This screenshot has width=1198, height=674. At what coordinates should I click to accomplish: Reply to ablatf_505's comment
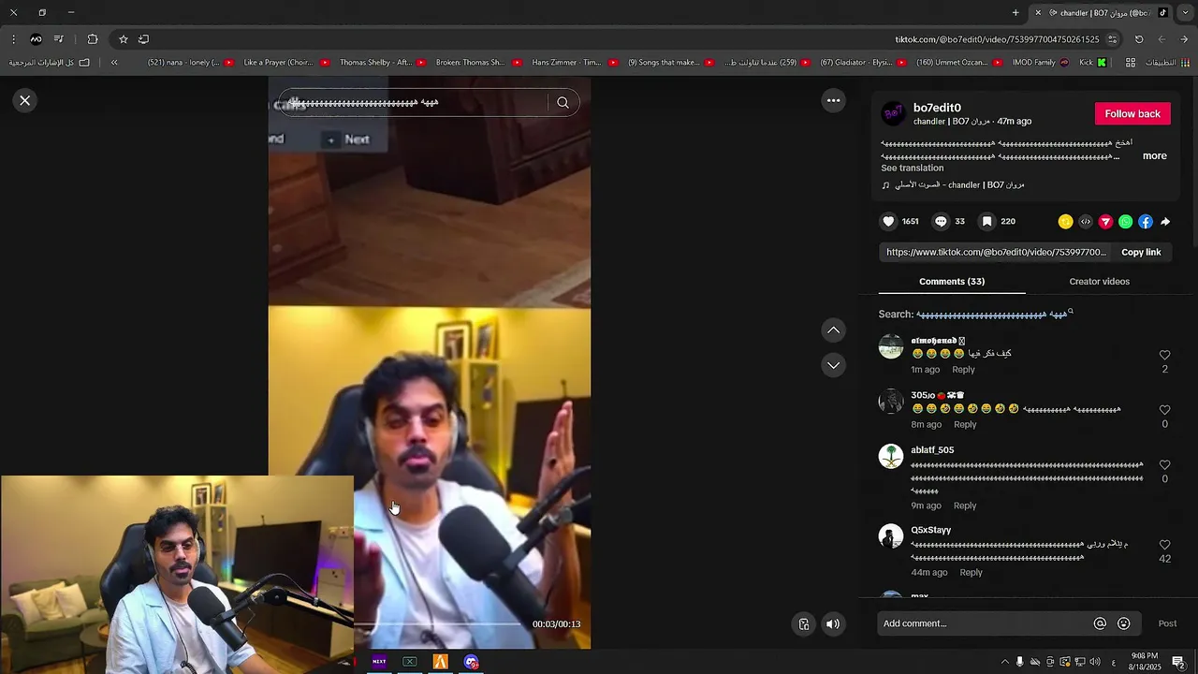[x=965, y=505]
